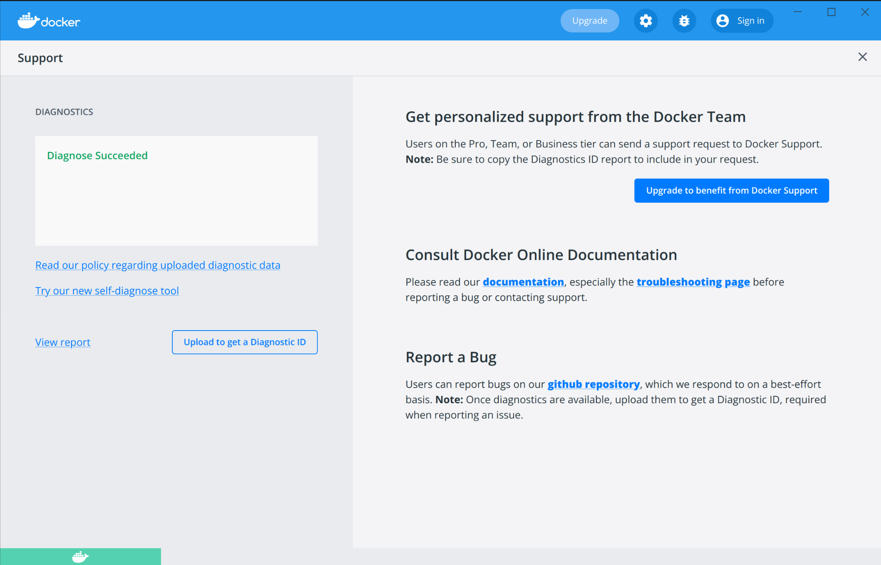
Task: Open the Troubleshoot bug icon
Action: 684,20
